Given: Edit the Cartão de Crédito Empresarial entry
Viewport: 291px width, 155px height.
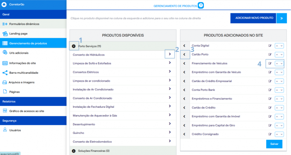Looking at the screenshot, I should (270, 81).
